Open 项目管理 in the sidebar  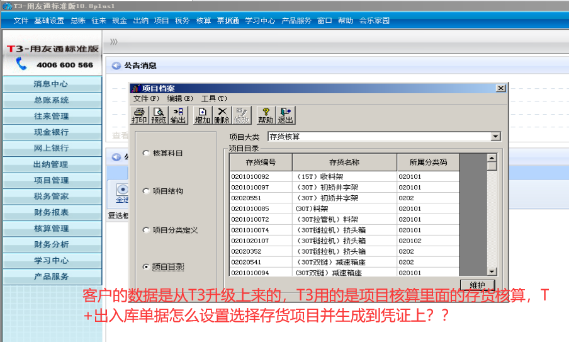coord(52,180)
